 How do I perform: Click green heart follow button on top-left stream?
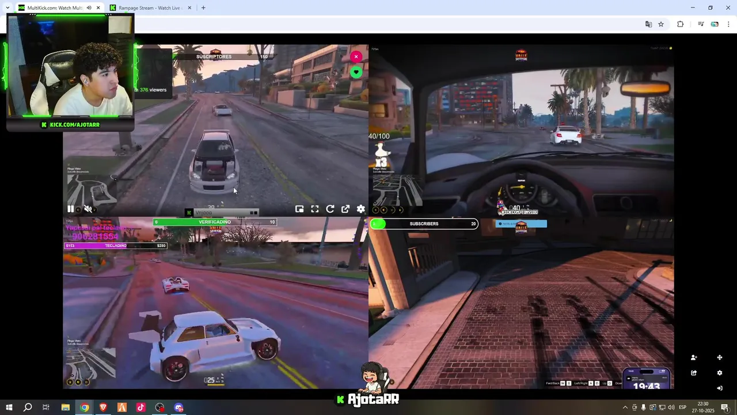(356, 72)
